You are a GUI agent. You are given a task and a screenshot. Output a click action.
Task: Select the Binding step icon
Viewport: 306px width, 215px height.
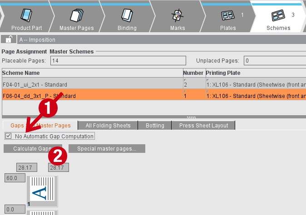click(x=127, y=15)
